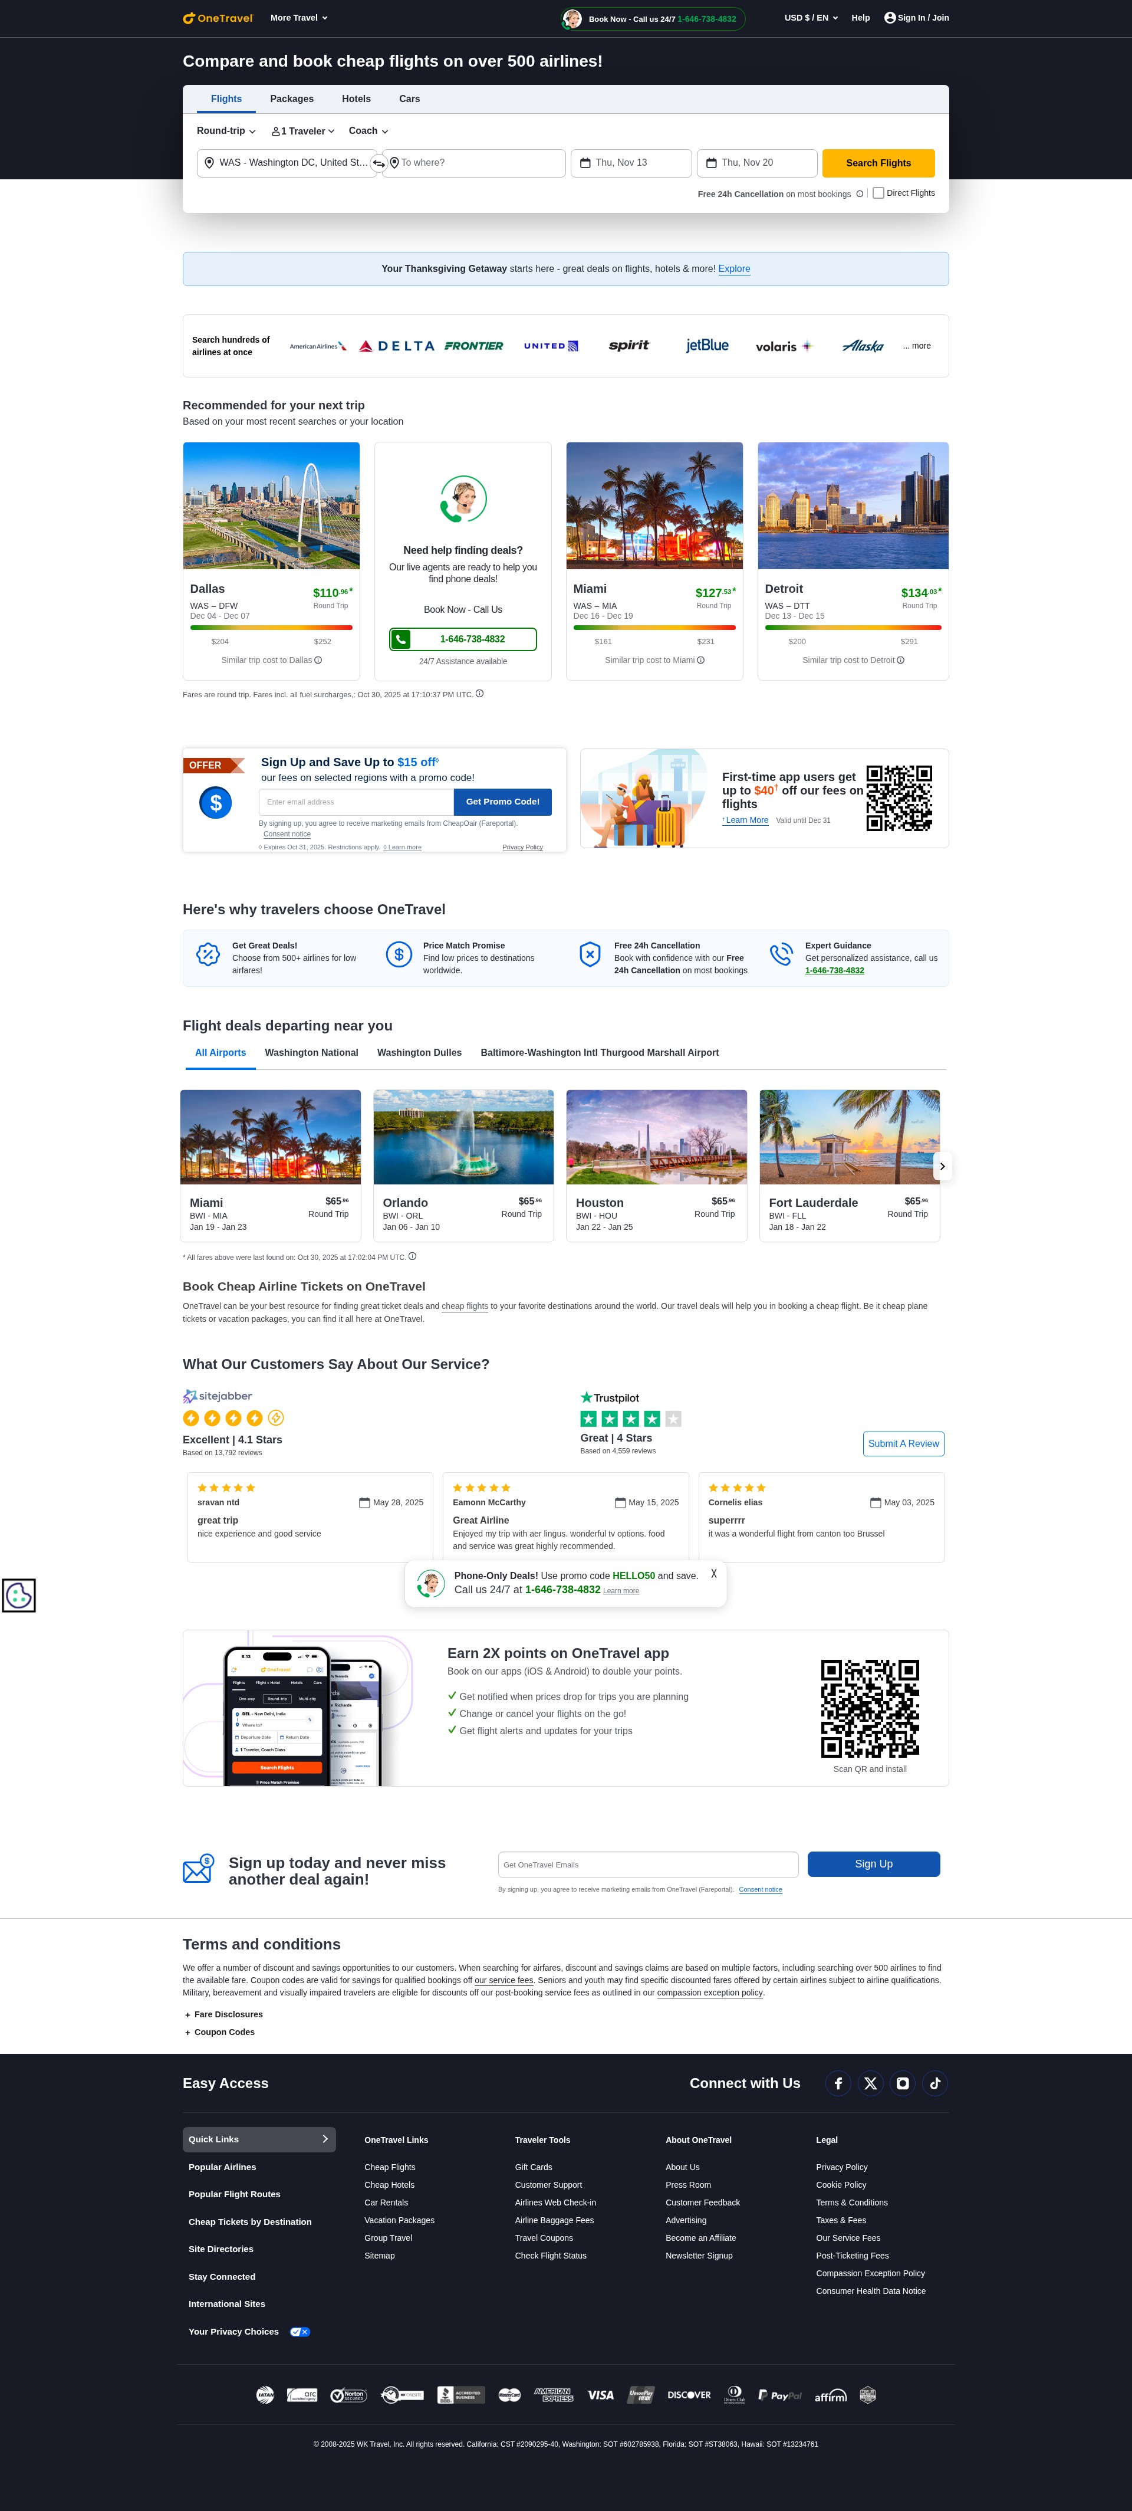Click Detroit fare price range bar

click(x=853, y=628)
